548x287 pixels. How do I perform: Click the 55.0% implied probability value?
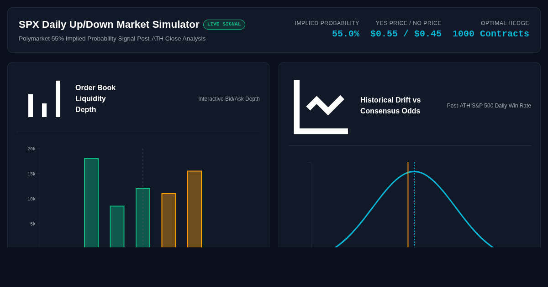point(346,34)
